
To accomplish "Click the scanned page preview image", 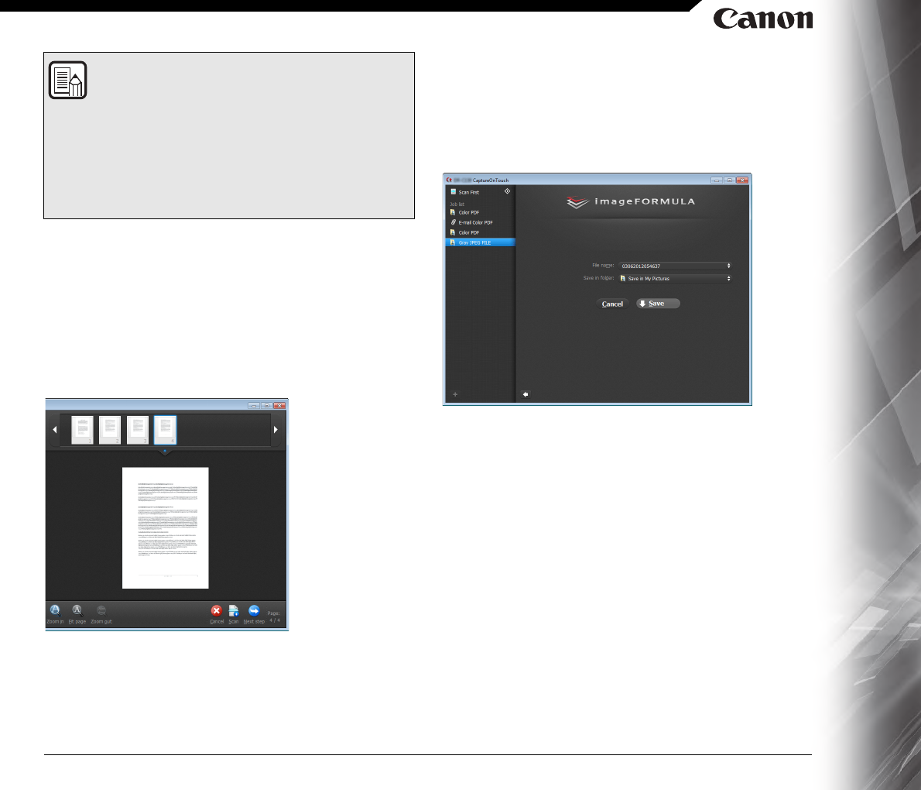I will pyautogui.click(x=166, y=527).
